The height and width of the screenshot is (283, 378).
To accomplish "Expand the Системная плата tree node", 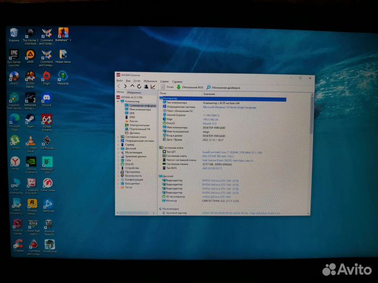I will coord(118,137).
